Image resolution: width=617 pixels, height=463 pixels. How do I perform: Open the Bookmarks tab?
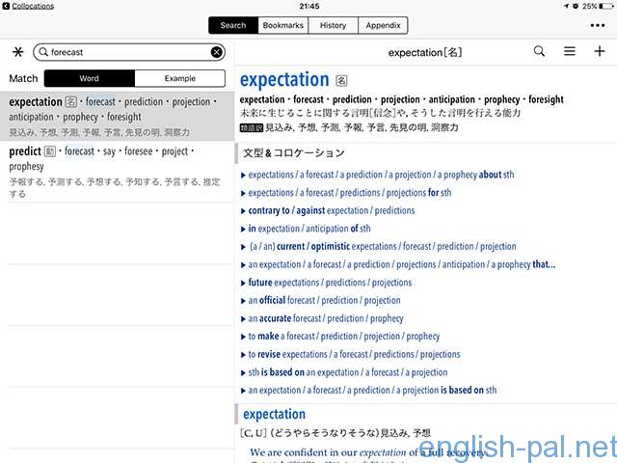coord(282,26)
